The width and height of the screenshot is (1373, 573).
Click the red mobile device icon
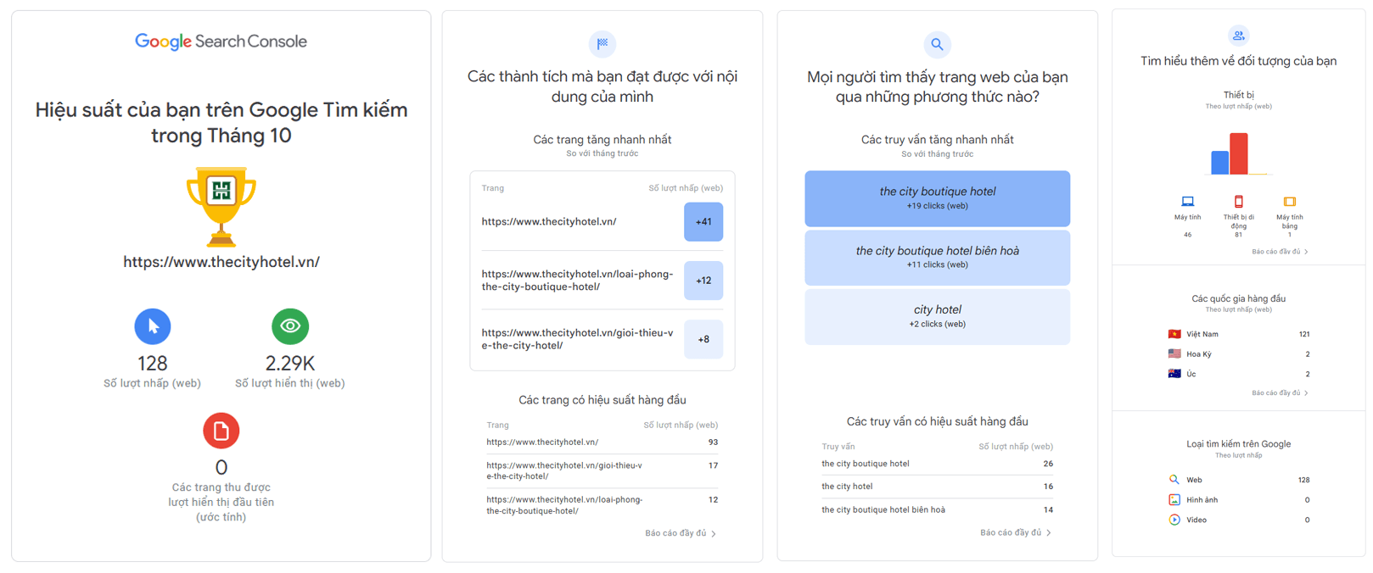1238,202
